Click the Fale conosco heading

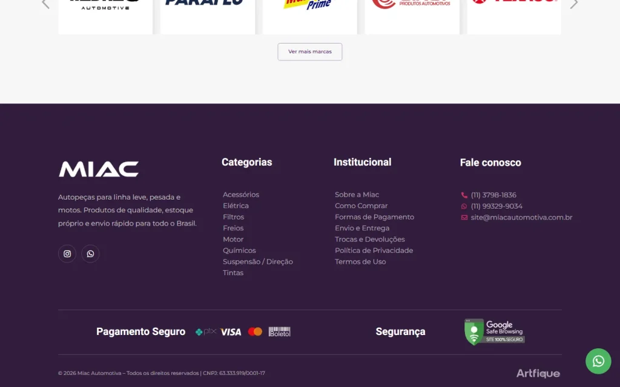click(x=490, y=163)
